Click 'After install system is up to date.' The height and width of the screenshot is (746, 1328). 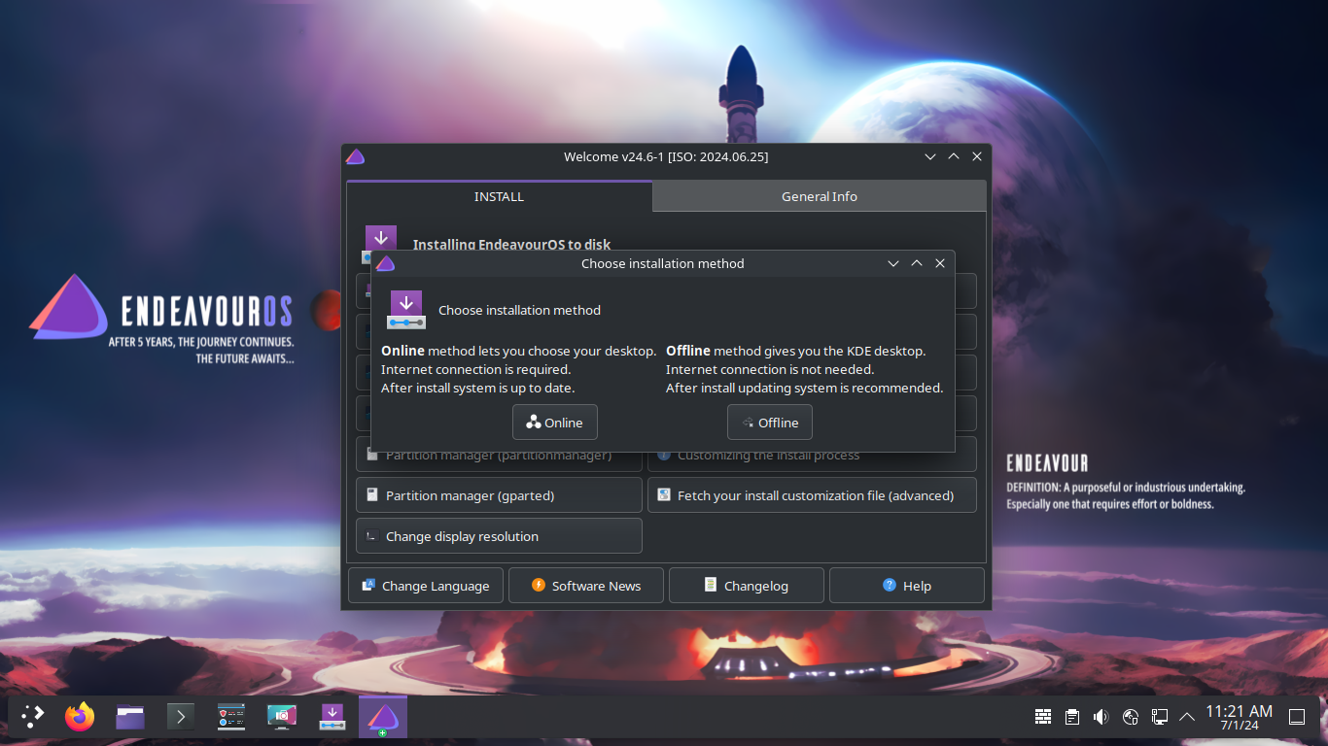coord(477,388)
